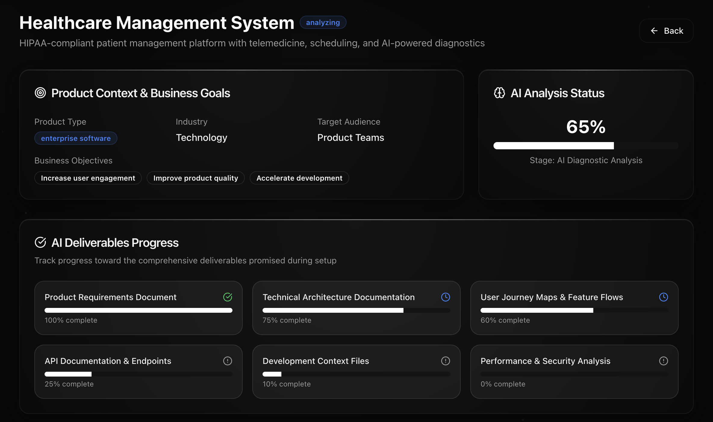Click the Back button
Image resolution: width=713 pixels, height=422 pixels.
click(666, 31)
